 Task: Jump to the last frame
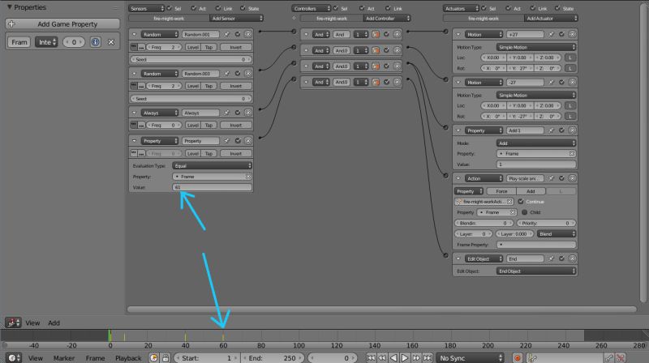pos(428,357)
